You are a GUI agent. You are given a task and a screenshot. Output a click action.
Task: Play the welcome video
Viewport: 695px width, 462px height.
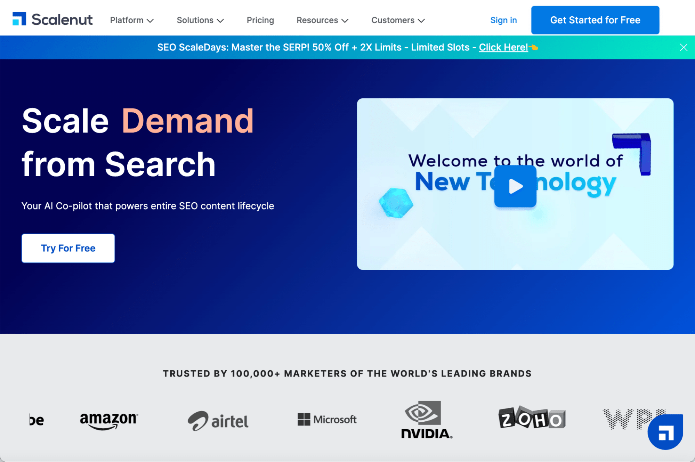[515, 186]
